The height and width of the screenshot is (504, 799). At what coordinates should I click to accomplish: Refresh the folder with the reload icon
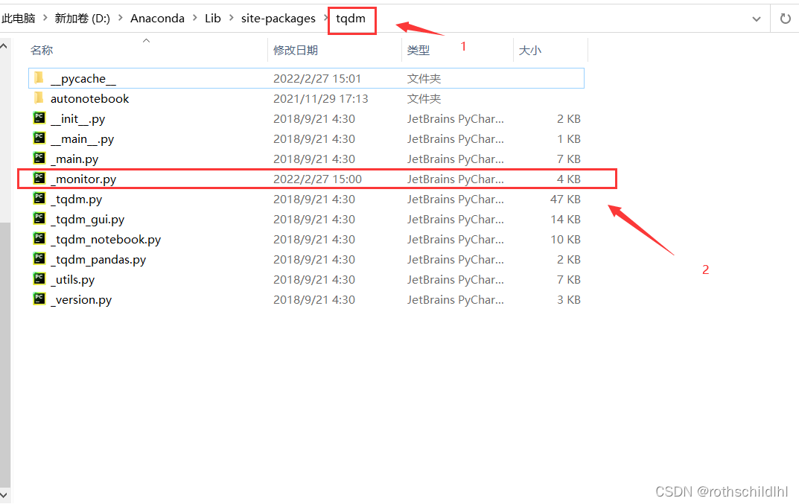pyautogui.click(x=786, y=19)
